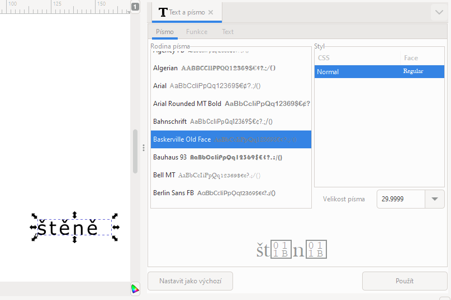Click the Face column header

tap(422, 58)
